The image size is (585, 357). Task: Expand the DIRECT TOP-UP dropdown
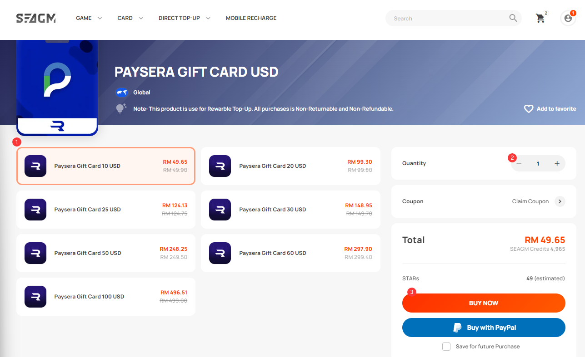click(x=185, y=18)
